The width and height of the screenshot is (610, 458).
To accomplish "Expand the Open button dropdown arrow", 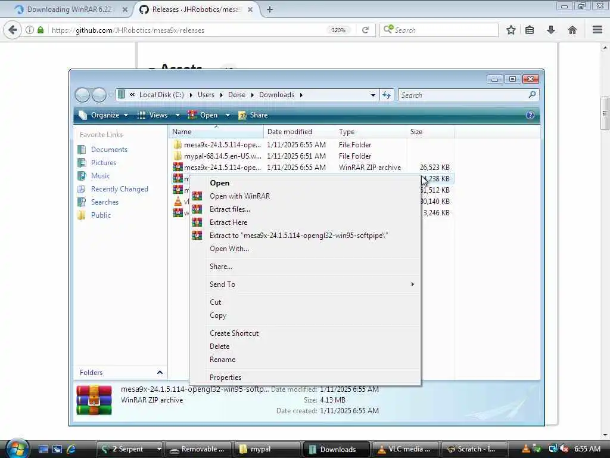I will (228, 115).
